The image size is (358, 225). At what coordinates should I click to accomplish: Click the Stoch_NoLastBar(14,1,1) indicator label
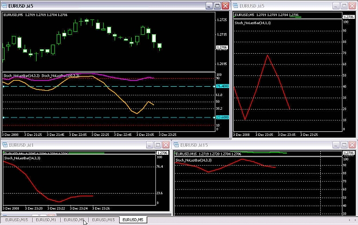click(253, 23)
